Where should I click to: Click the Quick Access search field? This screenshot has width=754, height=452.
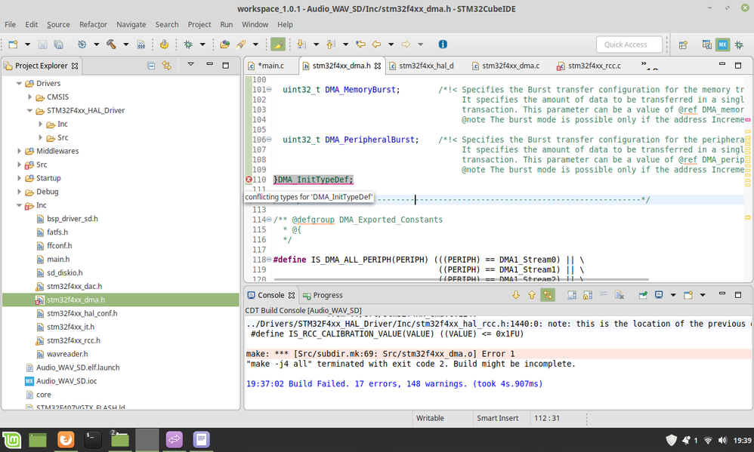tap(629, 45)
